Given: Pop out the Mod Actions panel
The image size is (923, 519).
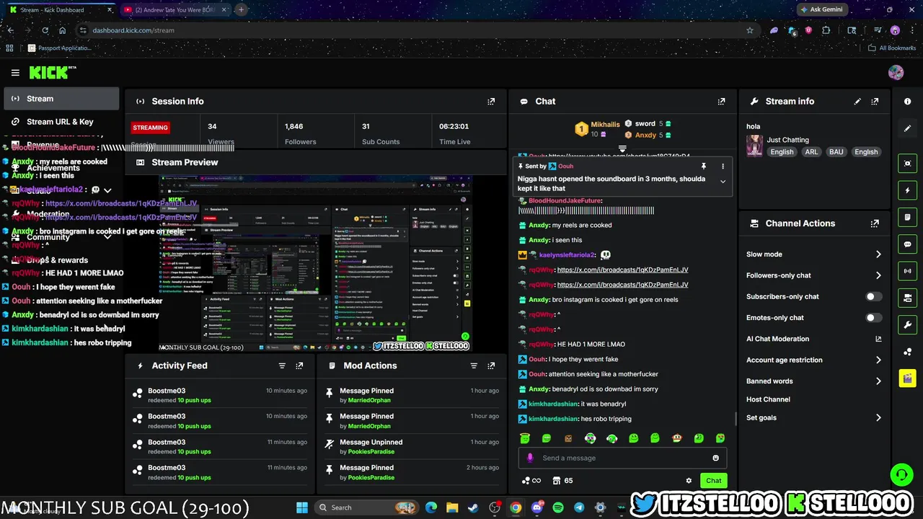Looking at the screenshot, I should (491, 365).
